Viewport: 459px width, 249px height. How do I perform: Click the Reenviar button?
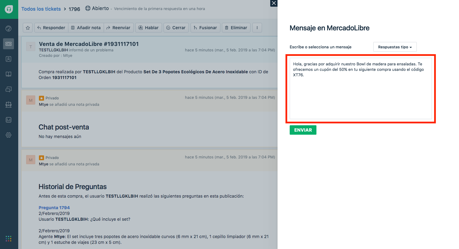pos(119,28)
